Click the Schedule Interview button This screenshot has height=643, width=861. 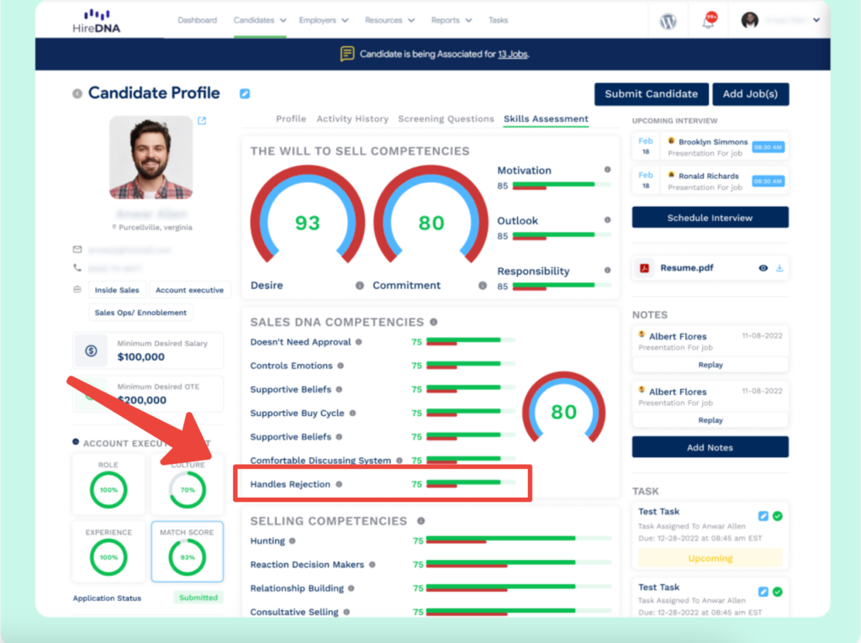click(710, 218)
